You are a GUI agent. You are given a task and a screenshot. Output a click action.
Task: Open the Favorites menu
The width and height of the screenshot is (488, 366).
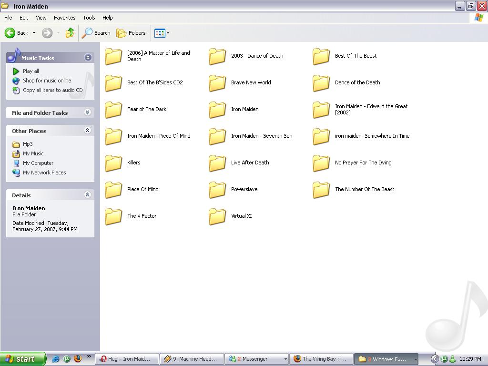tap(64, 18)
